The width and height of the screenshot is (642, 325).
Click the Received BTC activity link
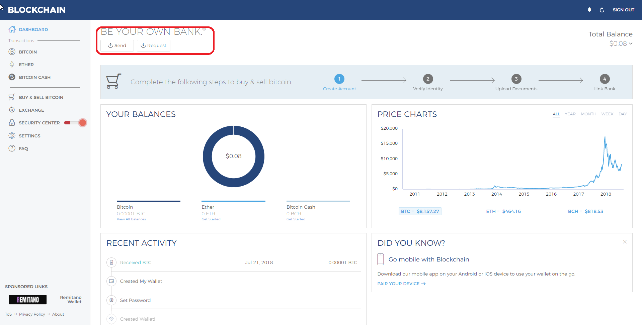coord(136,262)
